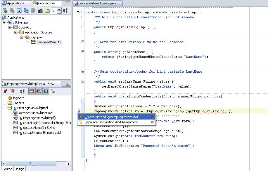Click the new project (green plus) toolbar icon

tap(5, 11)
